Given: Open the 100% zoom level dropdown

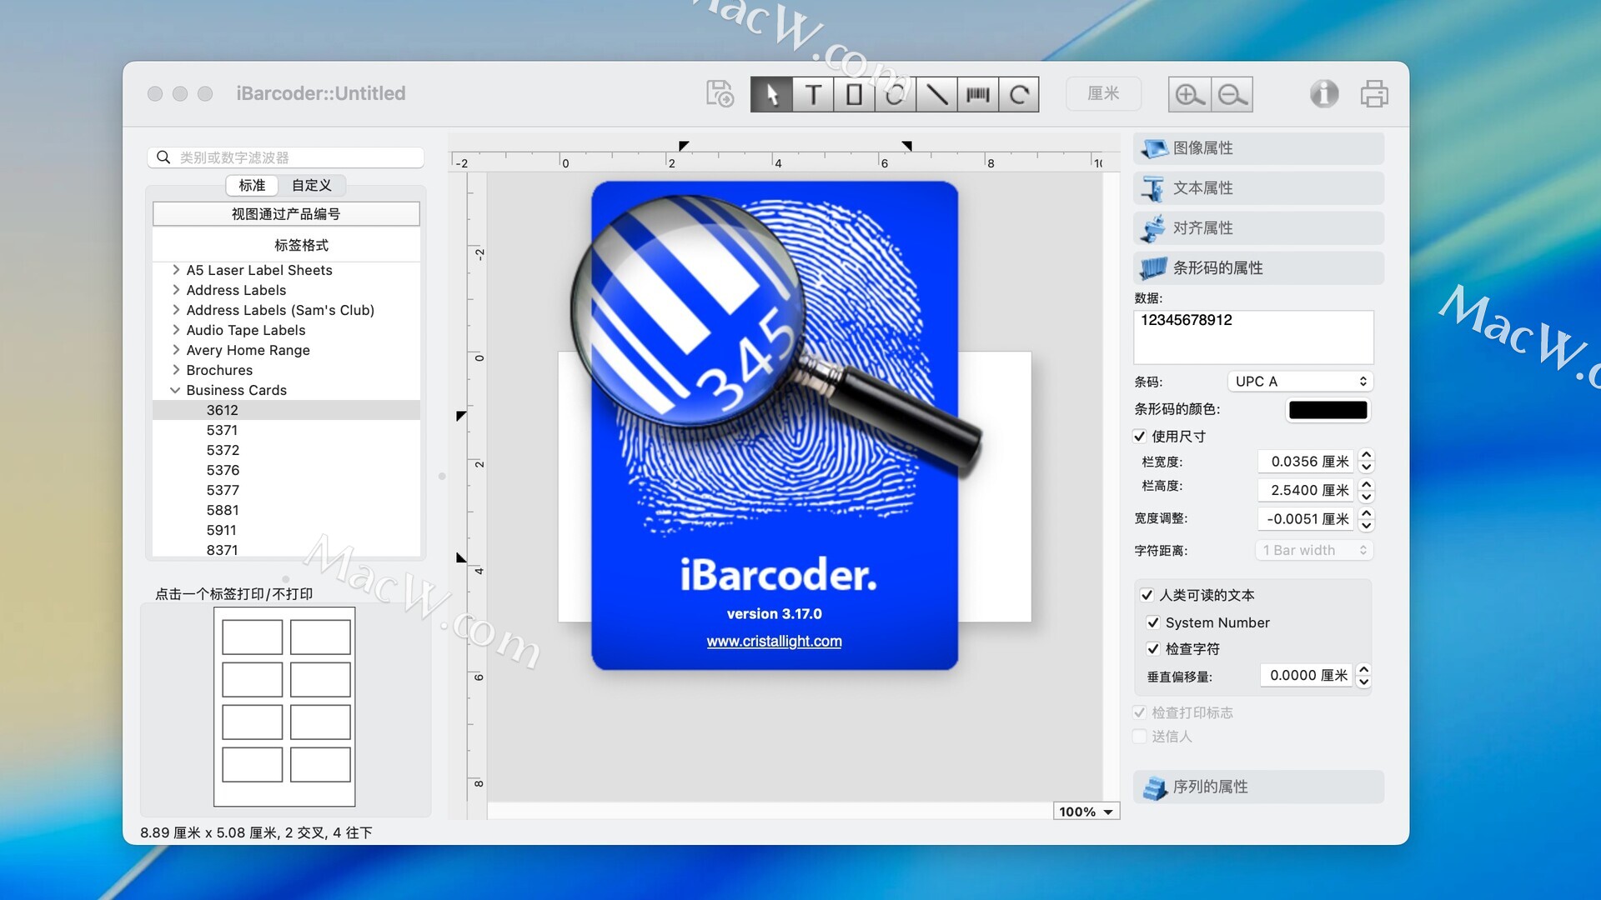Looking at the screenshot, I should [x=1086, y=812].
